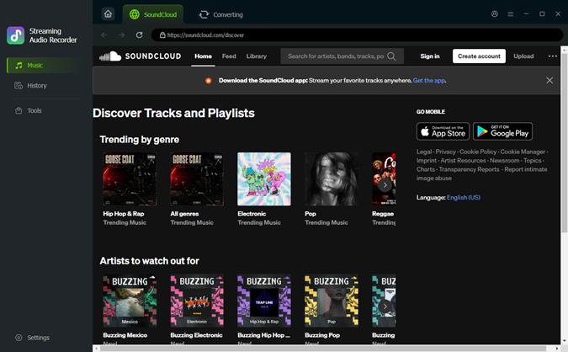568x352 pixels.
Task: Open the Electronic trending thumbnail
Action: click(264, 179)
